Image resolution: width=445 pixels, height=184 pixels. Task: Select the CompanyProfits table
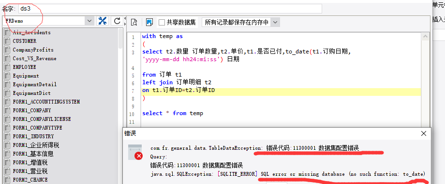[x=33, y=50]
